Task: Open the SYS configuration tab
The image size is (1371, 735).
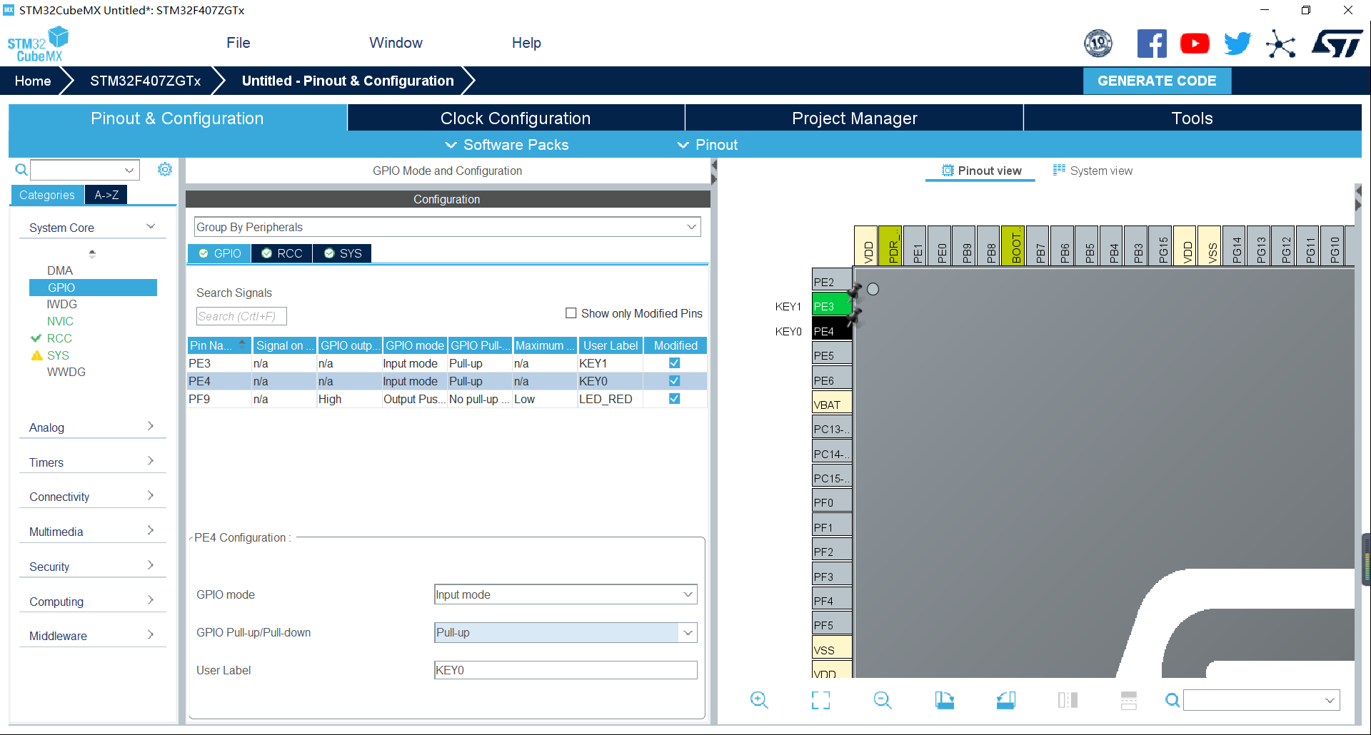Action: tap(343, 253)
